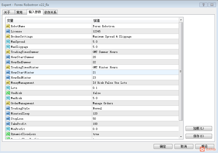Switch to the 常用 tab
This screenshot has width=218, height=153.
21,12
